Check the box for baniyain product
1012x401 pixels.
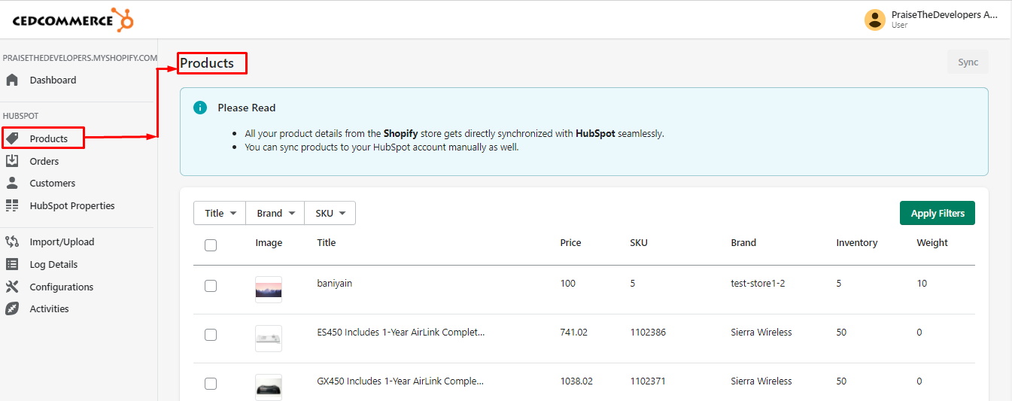[x=211, y=286]
